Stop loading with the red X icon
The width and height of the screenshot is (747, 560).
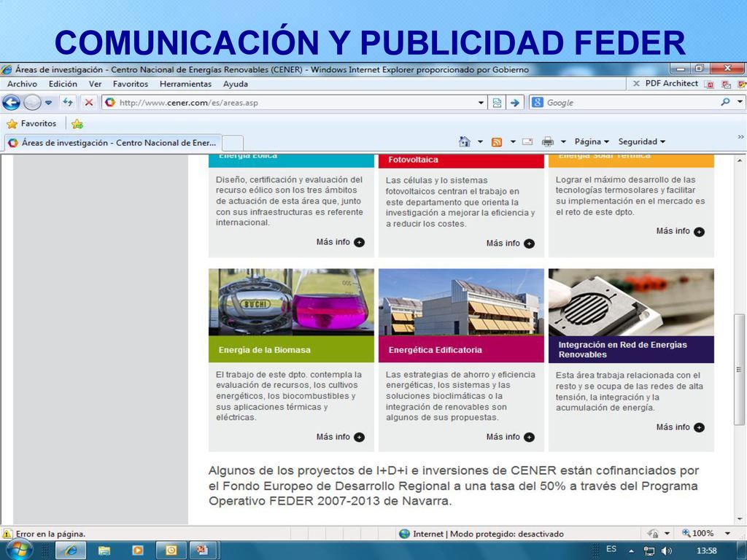coord(88,102)
